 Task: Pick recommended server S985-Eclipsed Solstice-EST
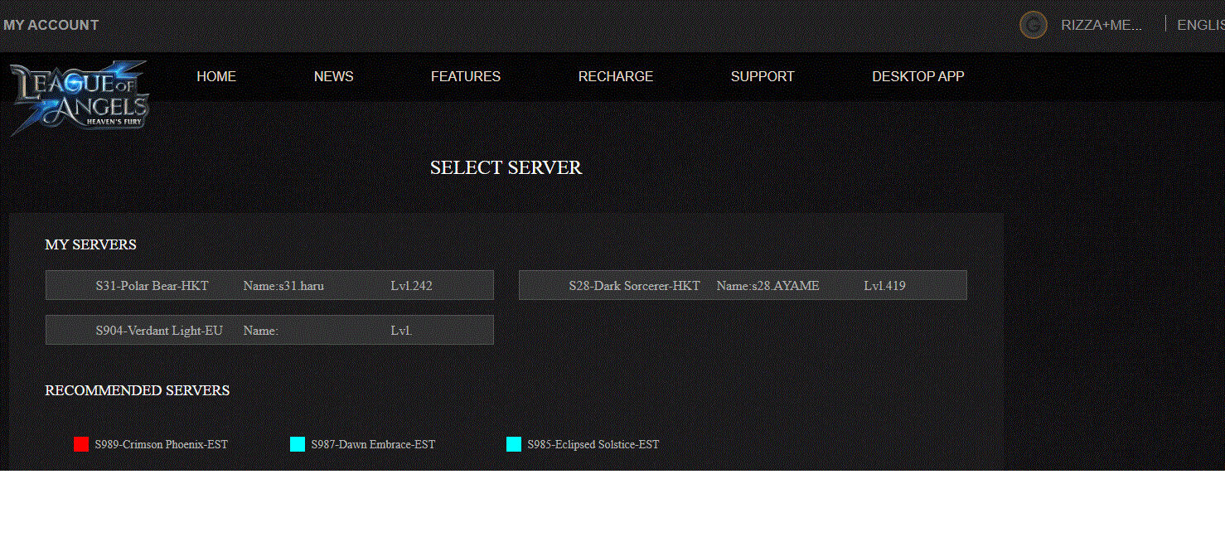593,444
